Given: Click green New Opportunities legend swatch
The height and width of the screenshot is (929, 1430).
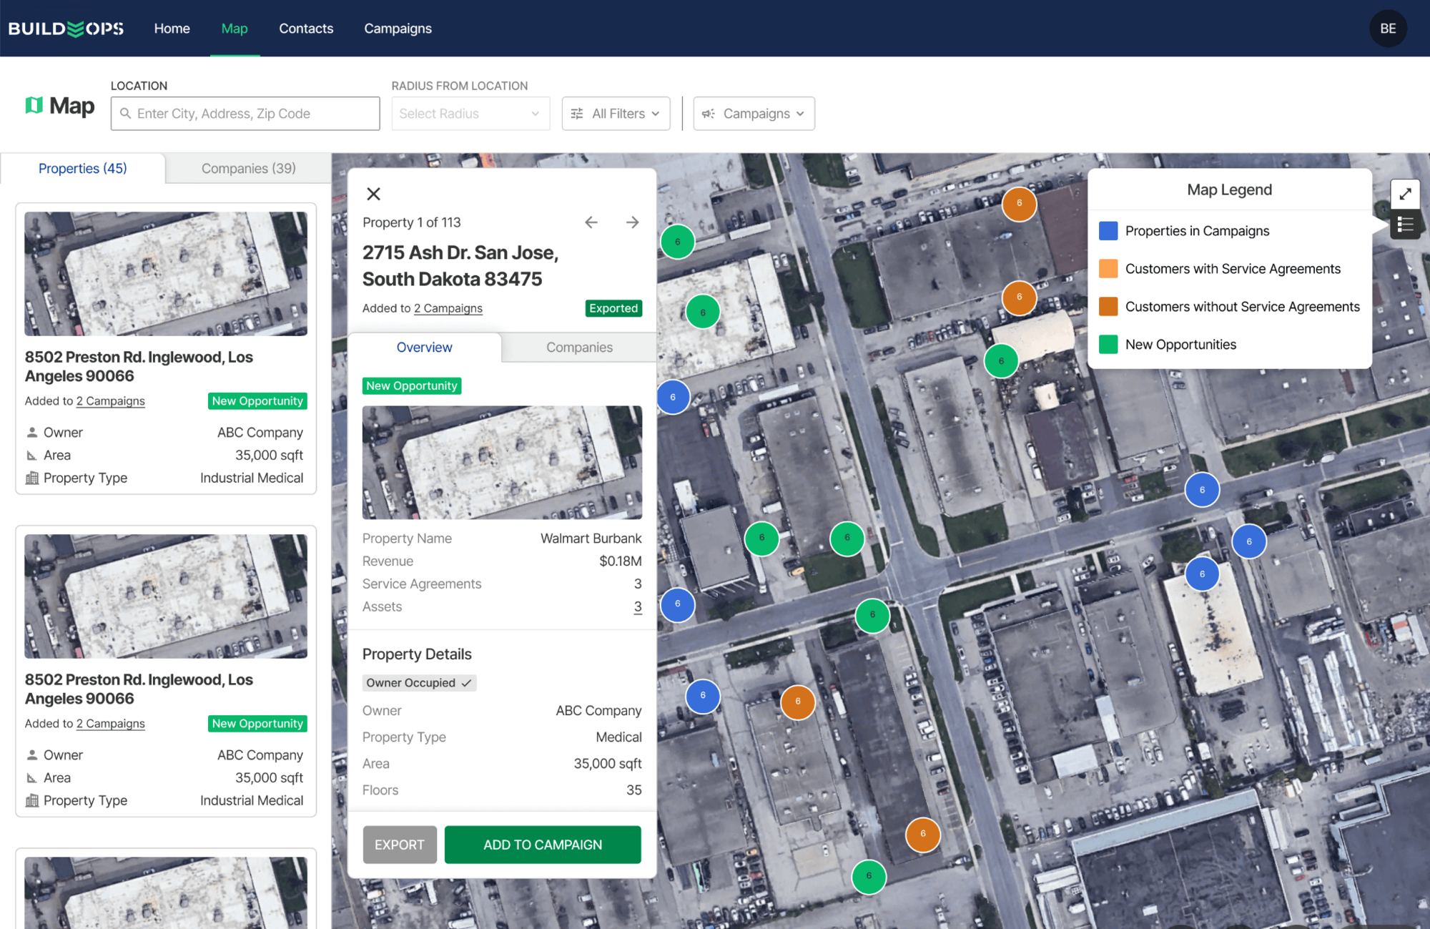Looking at the screenshot, I should pos(1108,345).
